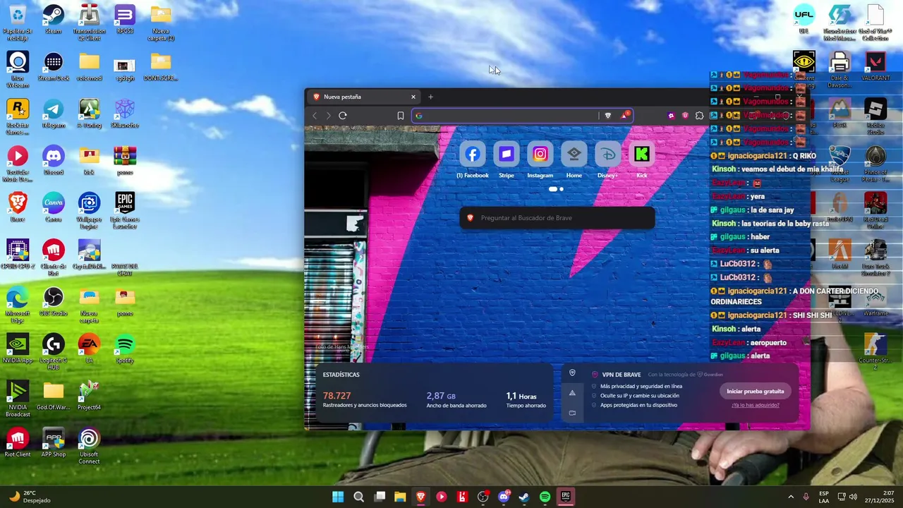Open the Project64 desktop shortcut
This screenshot has height=508, width=903.
coord(89,397)
